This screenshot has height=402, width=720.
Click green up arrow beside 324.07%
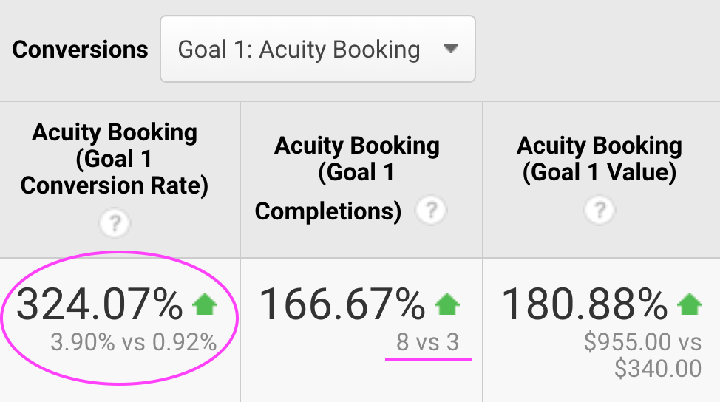205,304
